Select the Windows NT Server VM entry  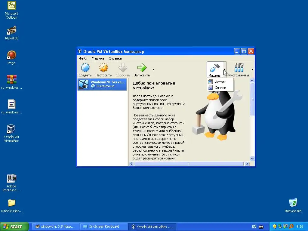102,84
